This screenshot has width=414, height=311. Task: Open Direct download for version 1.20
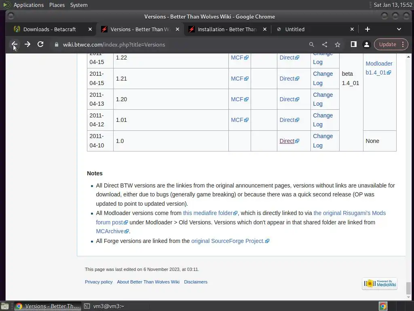click(x=289, y=99)
